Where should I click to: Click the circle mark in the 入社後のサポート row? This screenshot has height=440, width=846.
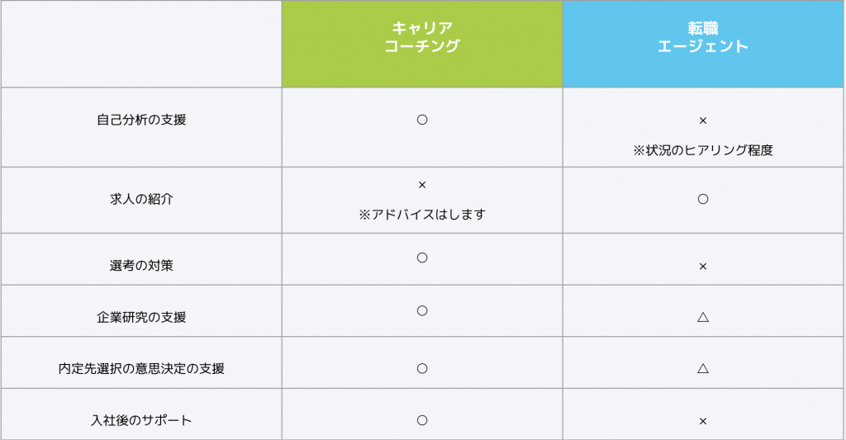(x=422, y=419)
